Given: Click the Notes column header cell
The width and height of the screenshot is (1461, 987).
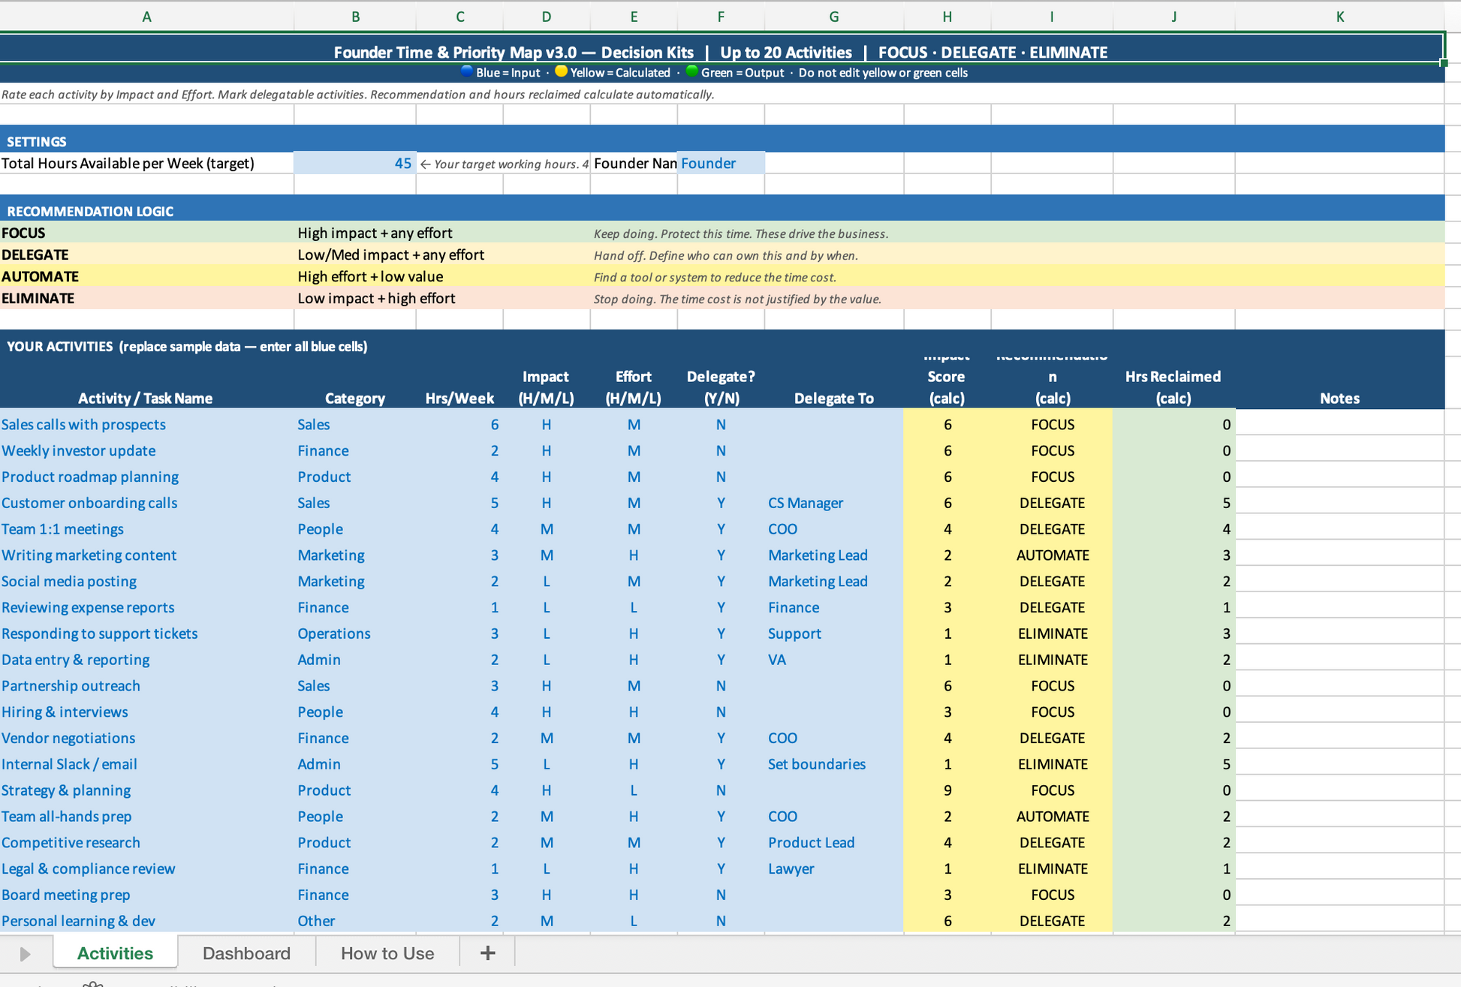Looking at the screenshot, I should 1339,398.
